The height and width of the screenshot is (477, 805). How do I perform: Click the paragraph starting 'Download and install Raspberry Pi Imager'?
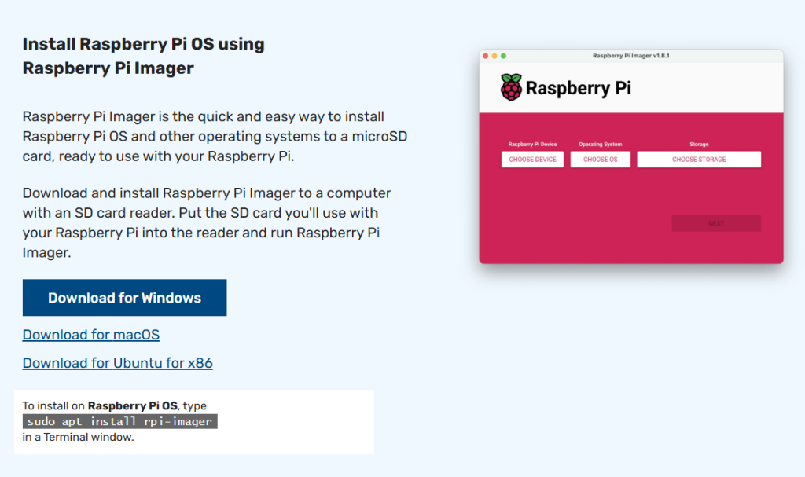pos(207,223)
